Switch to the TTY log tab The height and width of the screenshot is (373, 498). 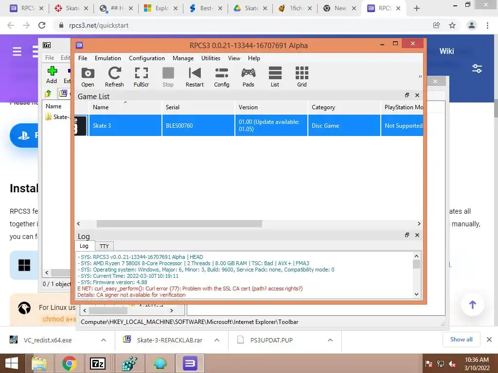click(104, 246)
